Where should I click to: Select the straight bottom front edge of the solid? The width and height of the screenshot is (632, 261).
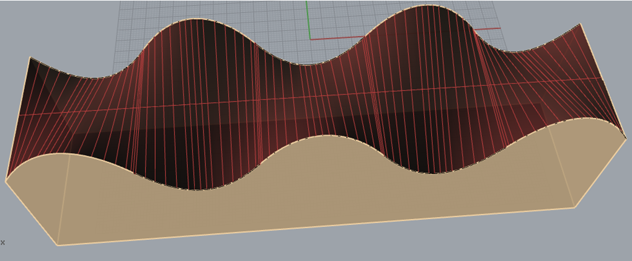click(310, 227)
